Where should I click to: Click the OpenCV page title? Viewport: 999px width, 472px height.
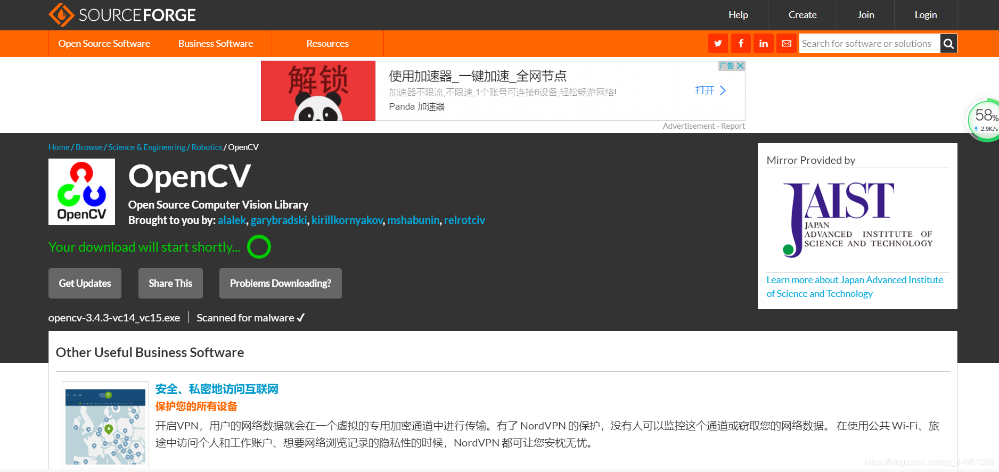pyautogui.click(x=190, y=176)
